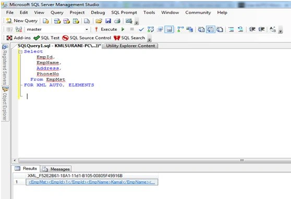
Task: Click the Change Connection icon
Action: click(19, 29)
